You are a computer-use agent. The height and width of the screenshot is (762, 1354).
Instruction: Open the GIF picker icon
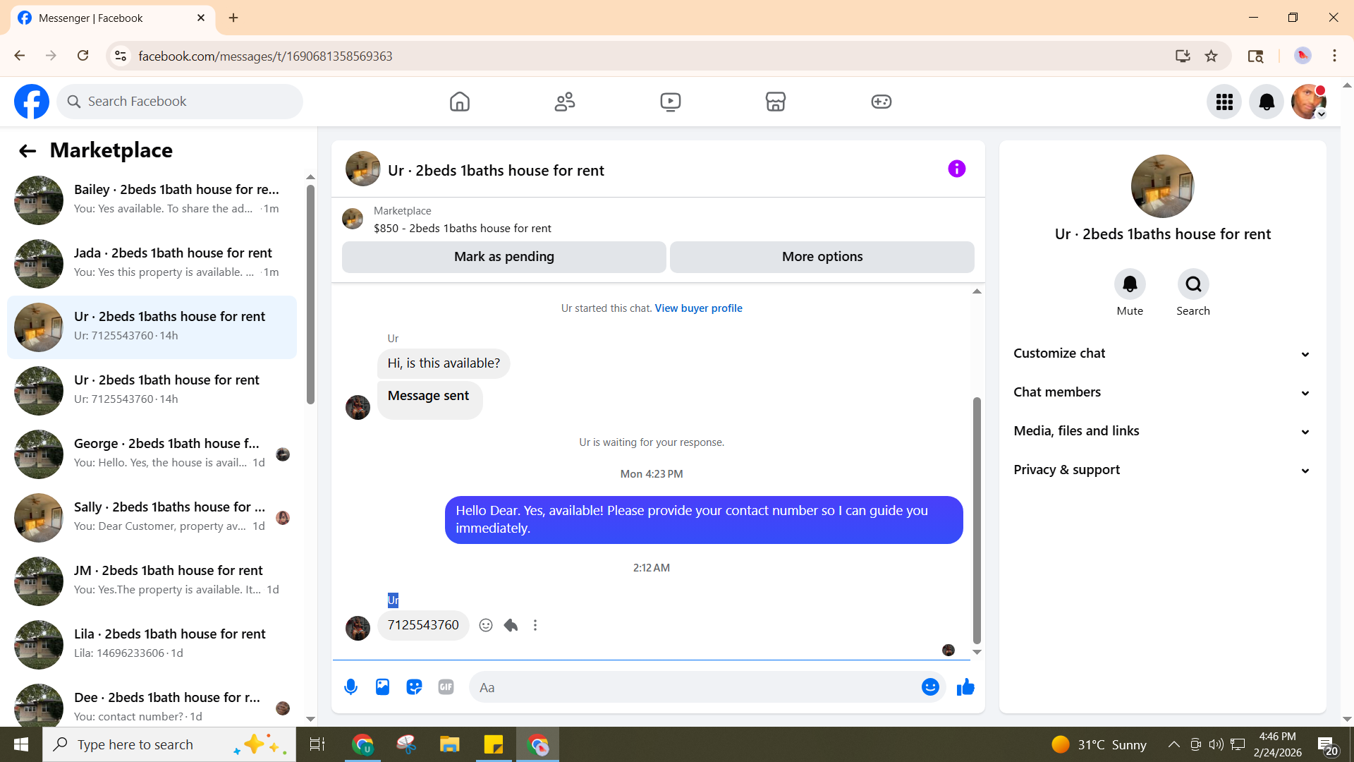(446, 687)
